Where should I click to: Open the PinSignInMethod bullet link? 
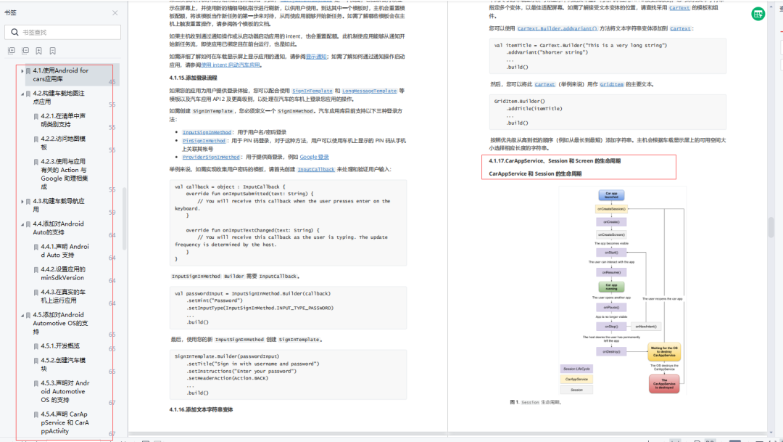[x=204, y=141]
